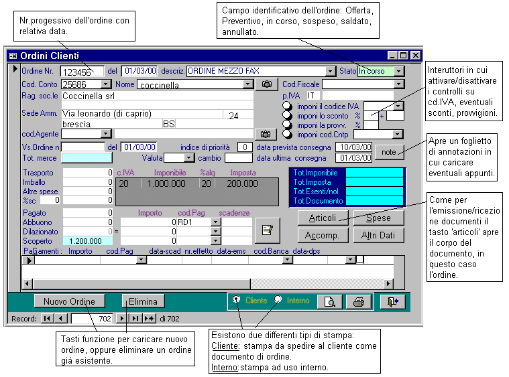509x377 pixels.
Task: Create new record with asterisk navigation button
Action: (149, 319)
